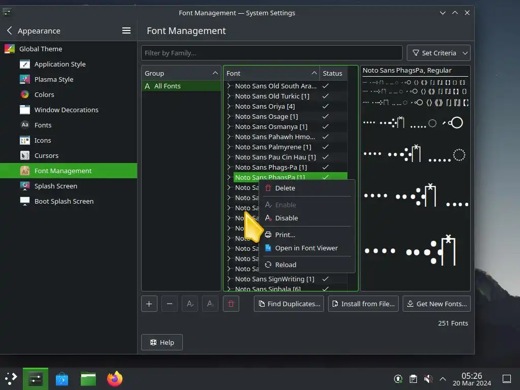Expand the Noto Sans Old Turkic font family
The height and width of the screenshot is (390, 520).
(x=229, y=96)
